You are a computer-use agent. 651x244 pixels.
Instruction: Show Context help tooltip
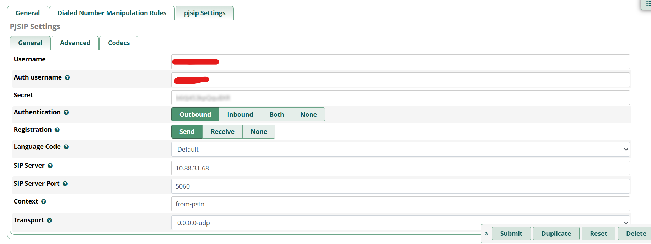(44, 201)
